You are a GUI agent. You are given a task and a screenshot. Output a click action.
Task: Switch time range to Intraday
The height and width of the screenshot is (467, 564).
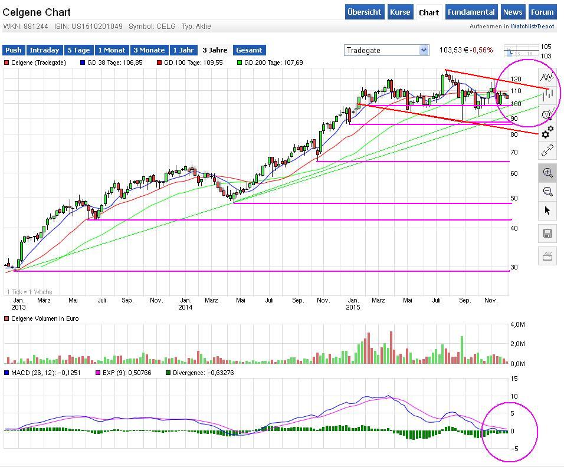point(44,50)
